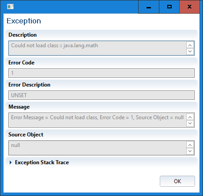This screenshot has width=203, height=196.
Task: Click the Exception heading text
Action: click(24, 21)
